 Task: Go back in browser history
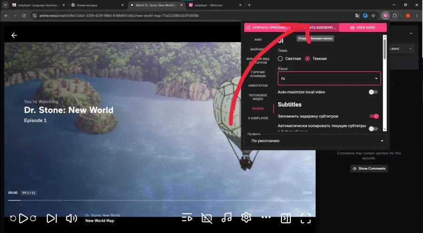[6, 16]
